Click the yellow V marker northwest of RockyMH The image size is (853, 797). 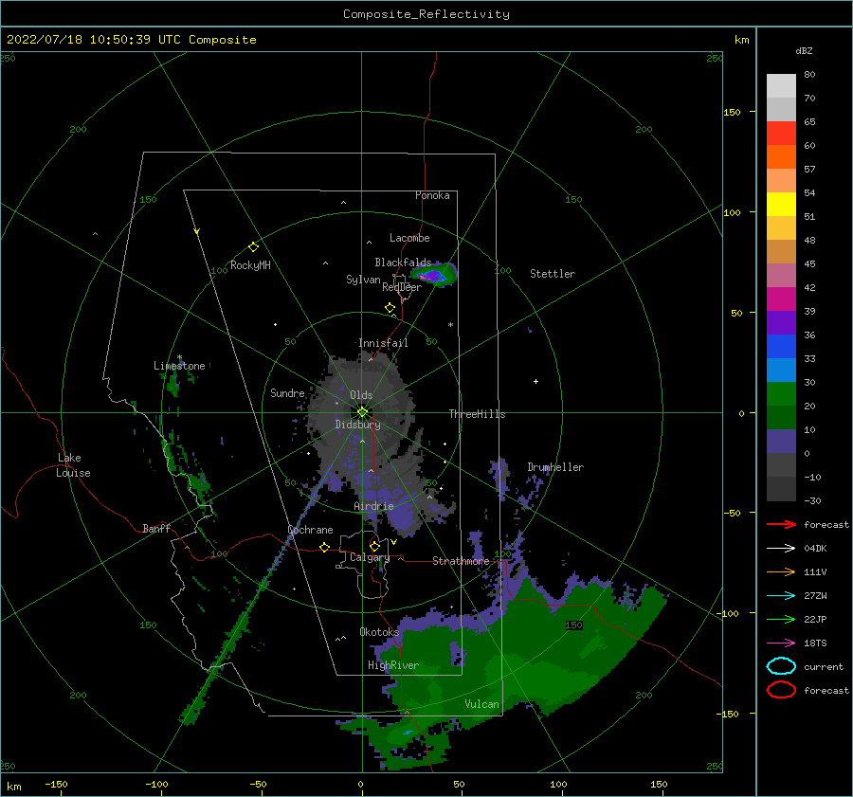(x=197, y=231)
